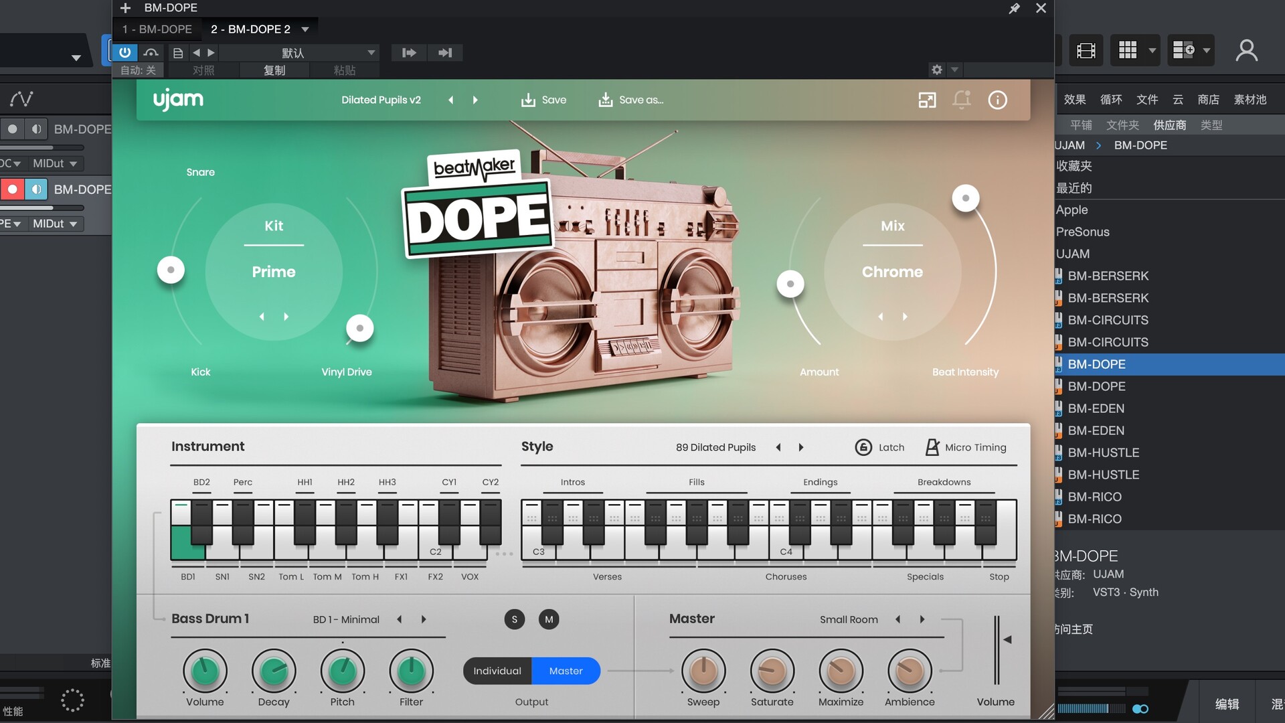Viewport: 1285px width, 723px height.
Task: Add new plugin with plus icon
Action: (x=125, y=8)
